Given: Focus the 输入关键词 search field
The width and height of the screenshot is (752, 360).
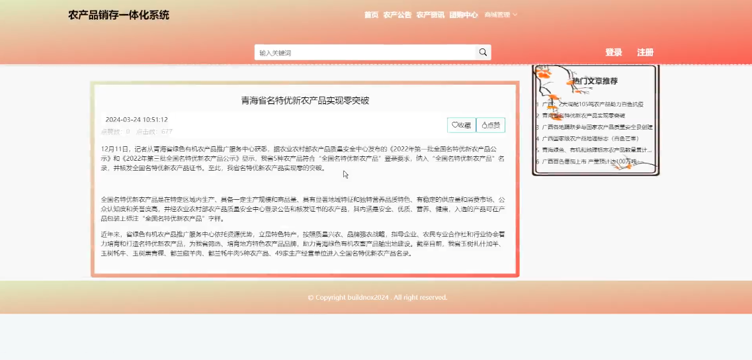Looking at the screenshot, I should (365, 52).
